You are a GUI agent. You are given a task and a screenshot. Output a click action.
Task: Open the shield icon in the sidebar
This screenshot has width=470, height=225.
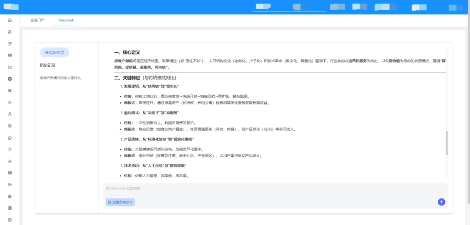point(10,126)
